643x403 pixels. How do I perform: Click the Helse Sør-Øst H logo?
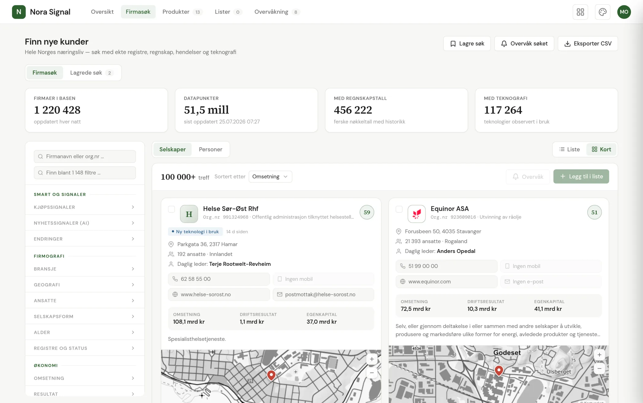189,214
